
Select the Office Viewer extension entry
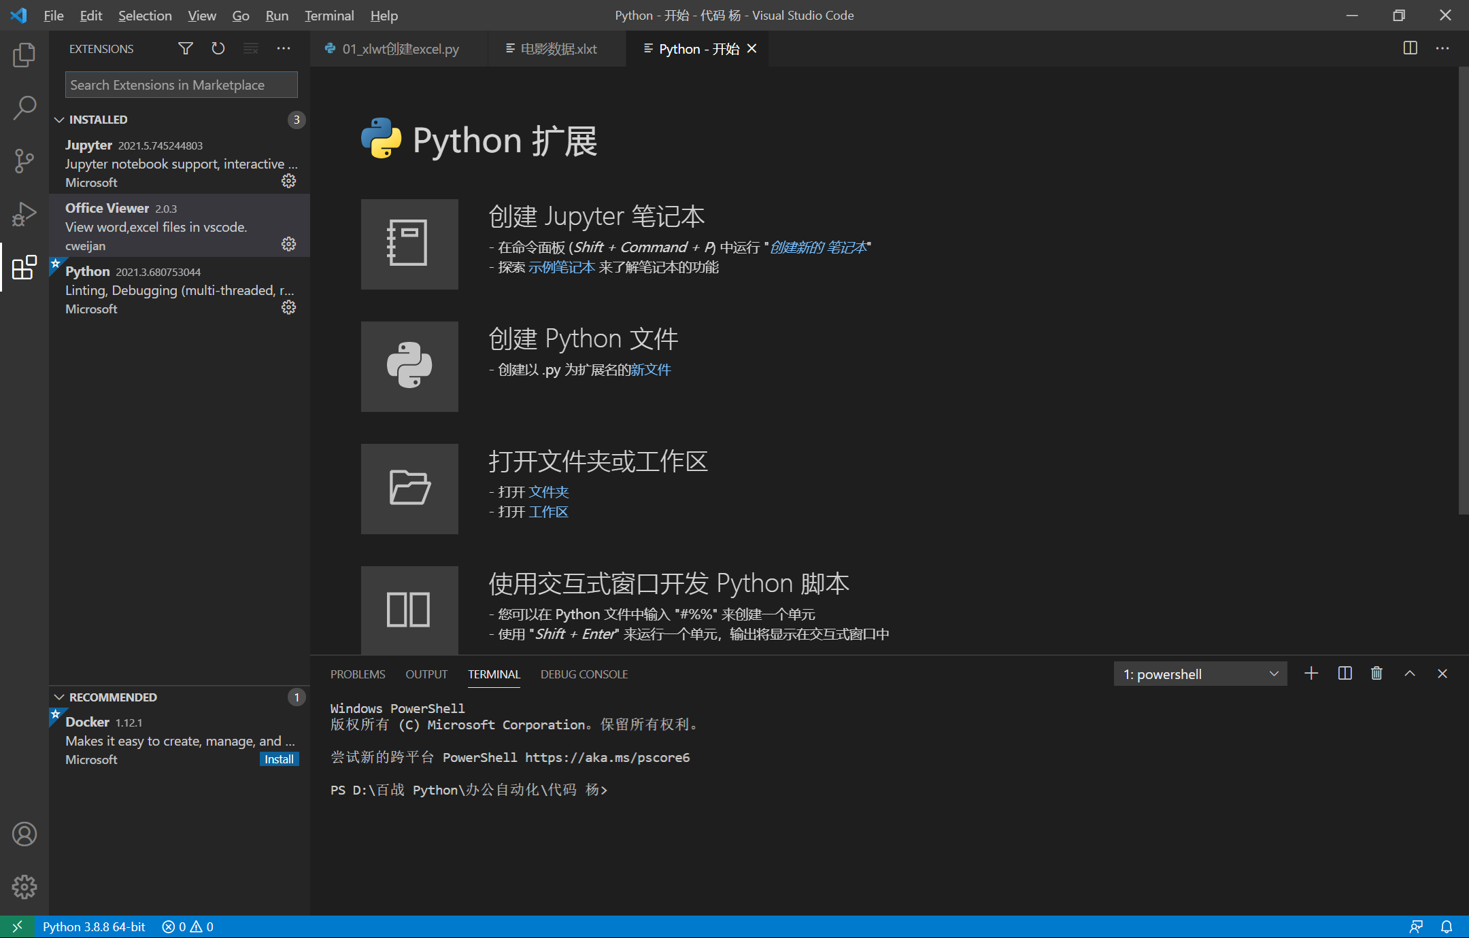tap(180, 226)
